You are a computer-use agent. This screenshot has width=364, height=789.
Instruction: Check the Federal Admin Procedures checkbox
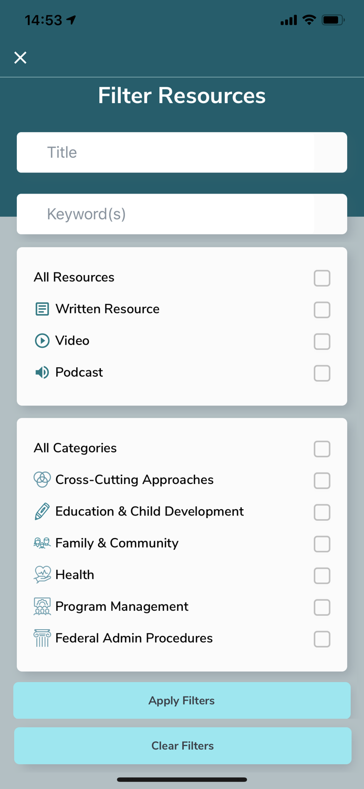click(322, 639)
